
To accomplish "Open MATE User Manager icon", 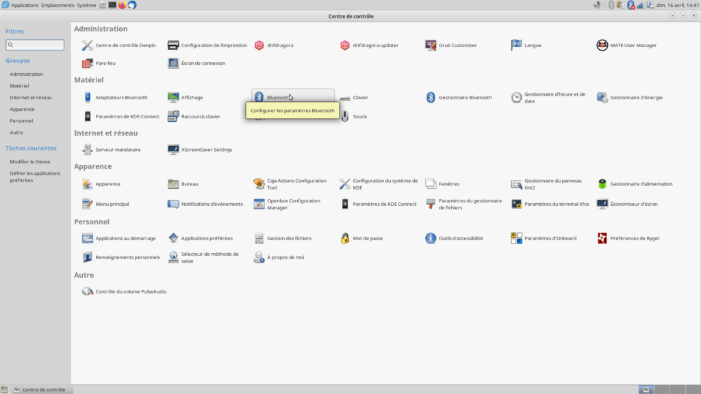I will tap(602, 45).
